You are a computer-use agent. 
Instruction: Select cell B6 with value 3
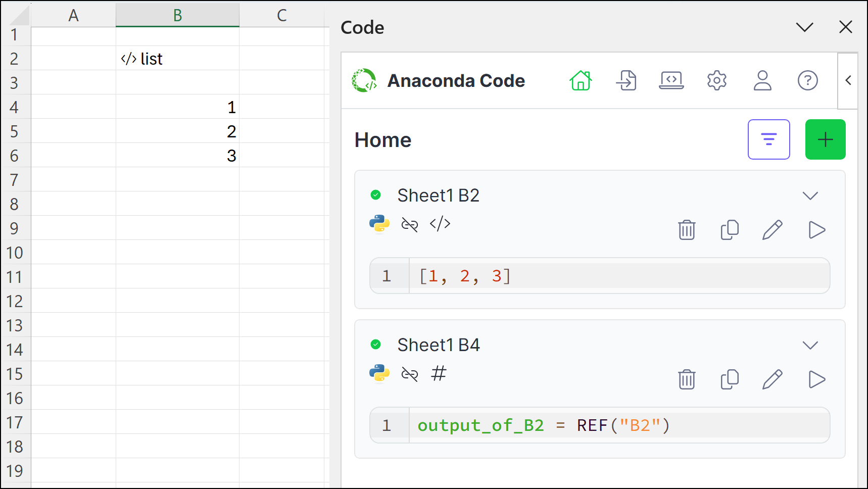click(177, 155)
